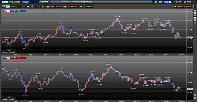This screenshot has height=102, width=197.
Task: Toggle the Bid/Ask price switch
Action: (x=167, y=2)
